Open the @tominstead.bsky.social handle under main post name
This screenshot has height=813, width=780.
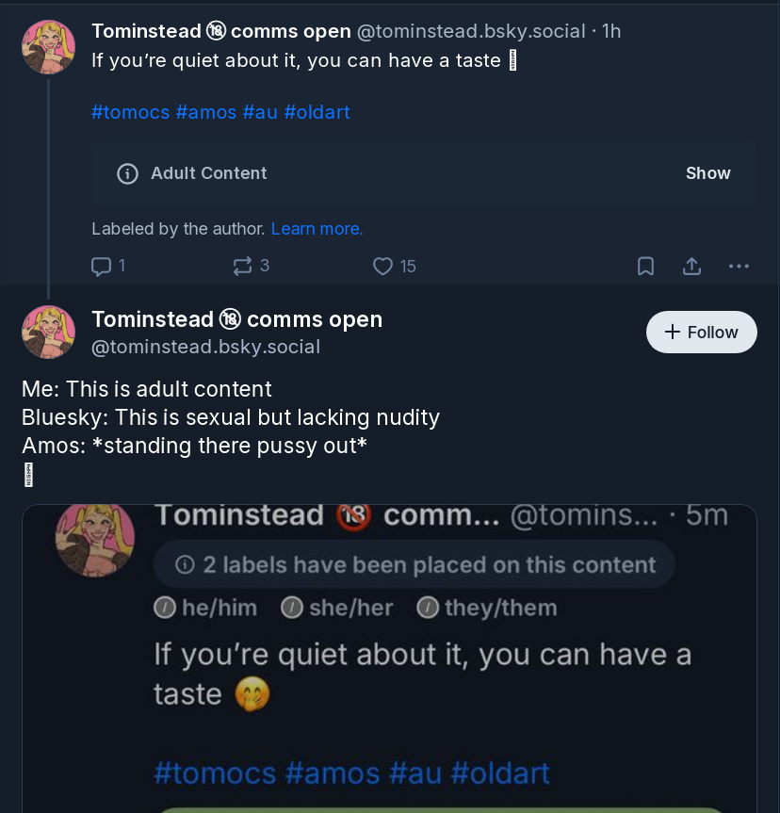click(205, 347)
